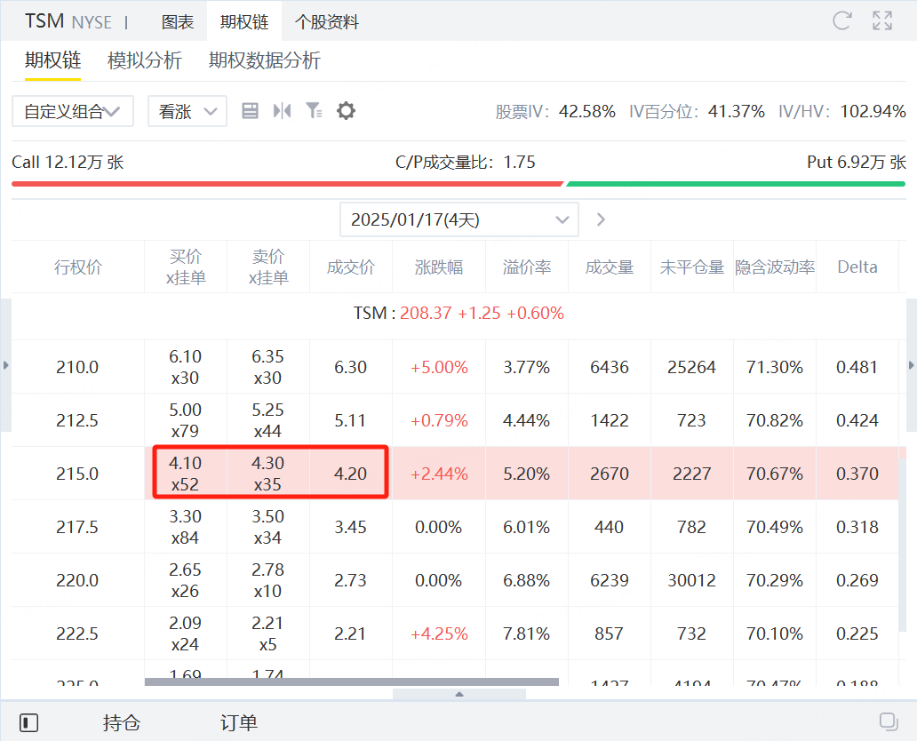Viewport: 917px width, 741px height.
Task: Click the TSM NYSE ticker title
Action: click(68, 21)
